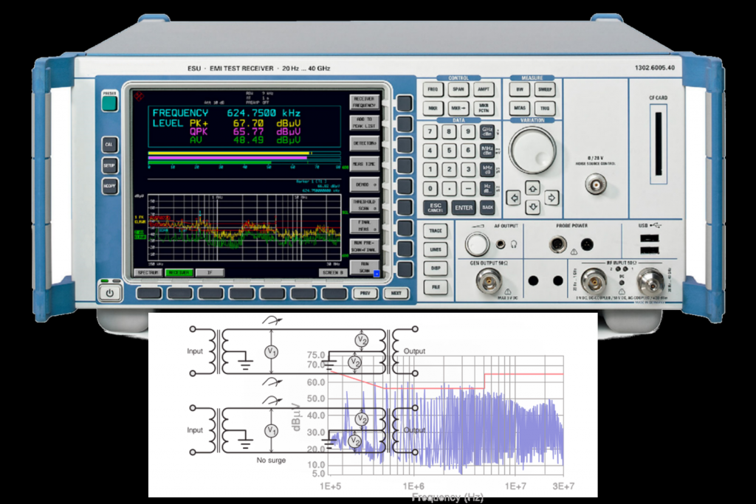Viewport: 756px width, 504px height.
Task: Select the RUN PRE-SCAN+FINAL softkey
Action: (364, 246)
